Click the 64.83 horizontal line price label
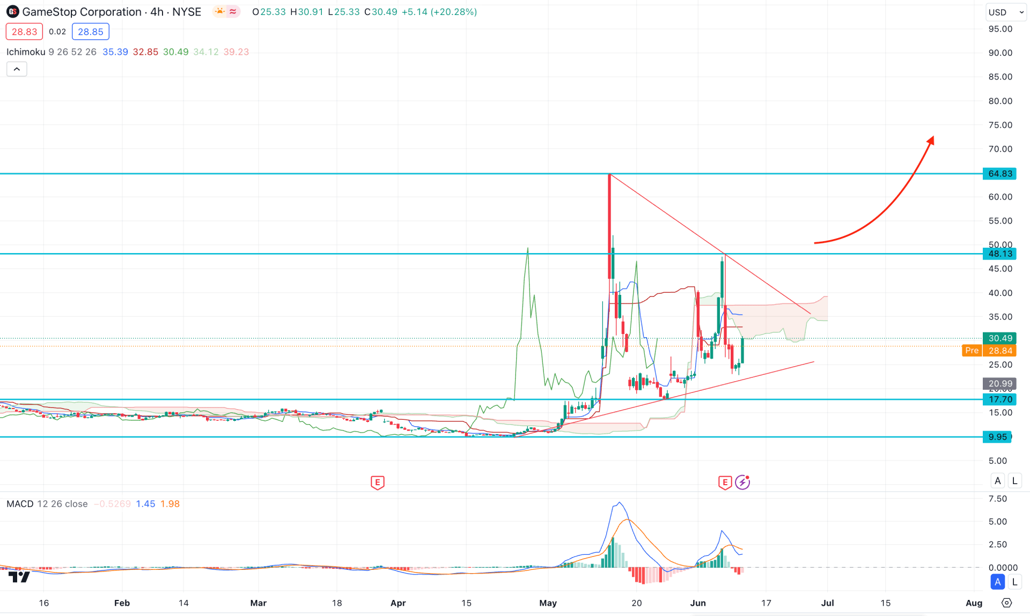The height and width of the screenshot is (616, 1030). pyautogui.click(x=999, y=174)
